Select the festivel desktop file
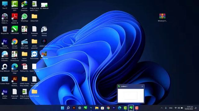Image resolution: width=199 pixels, height=111 pixels. [24, 30]
